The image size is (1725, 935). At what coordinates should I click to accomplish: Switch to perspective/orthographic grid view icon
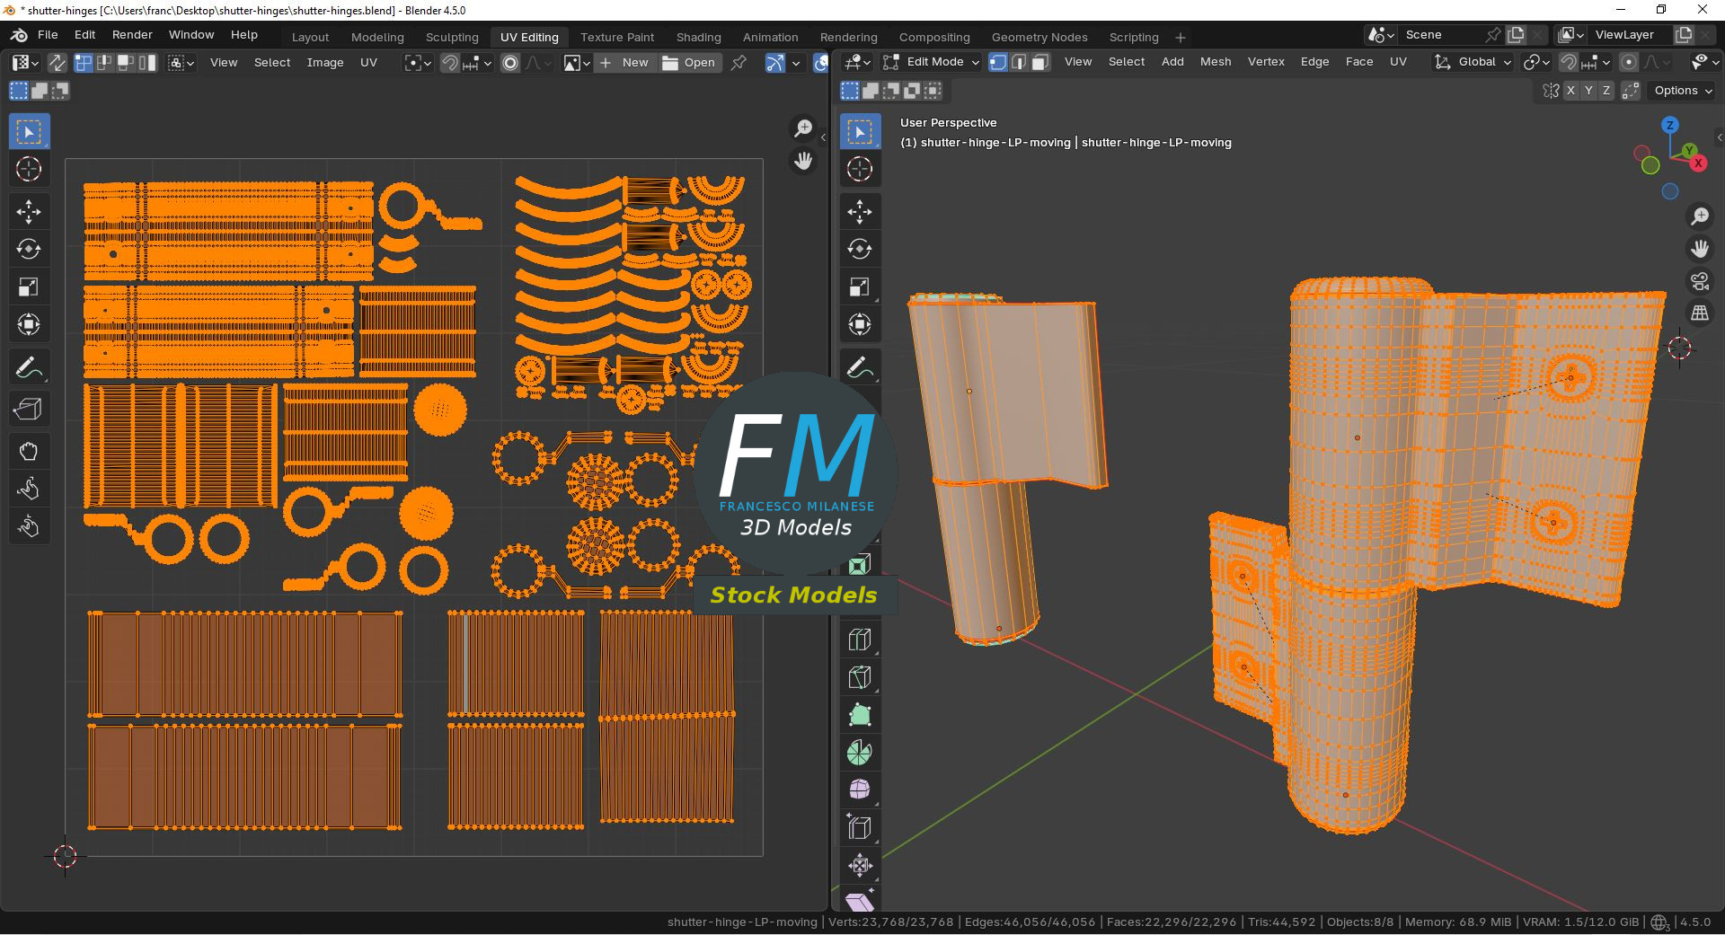[x=1700, y=313]
